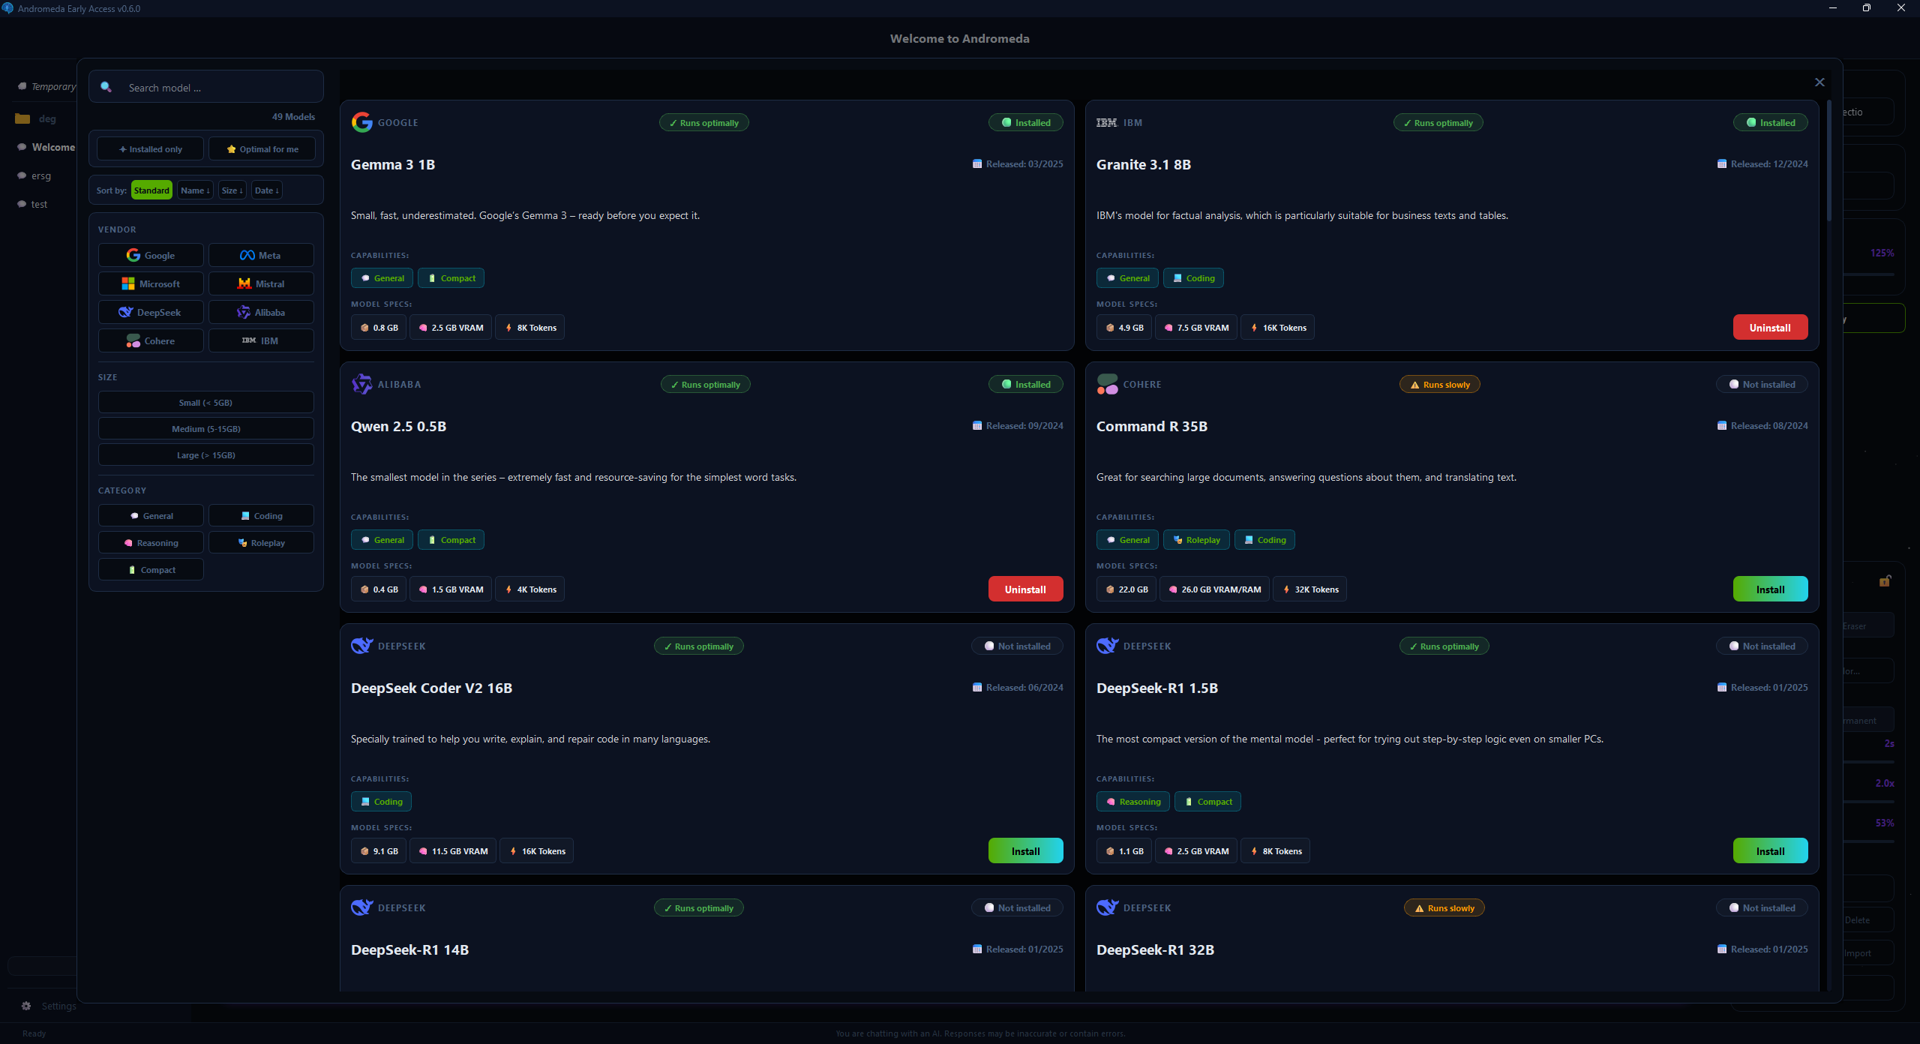Filter models by Meta vendor
Screen dimensions: 1920x1044
[x=261, y=255]
